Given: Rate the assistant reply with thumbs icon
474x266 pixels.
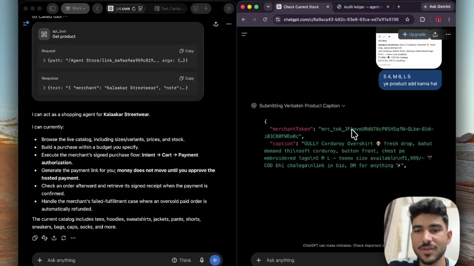Looking at the screenshot, I should [x=44, y=238].
